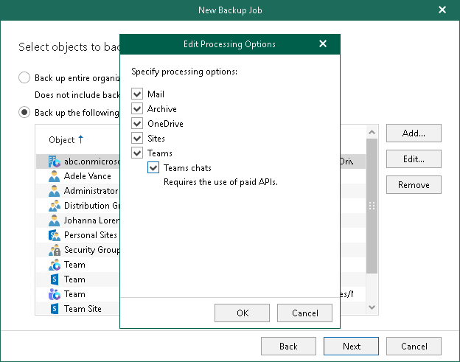Image resolution: width=460 pixels, height=362 pixels.
Task: Select the abc.onmicrosoft organization row
Action: coord(77,161)
